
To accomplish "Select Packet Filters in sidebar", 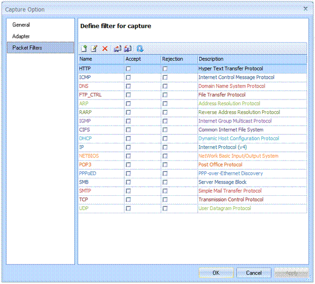I will [x=40, y=48].
